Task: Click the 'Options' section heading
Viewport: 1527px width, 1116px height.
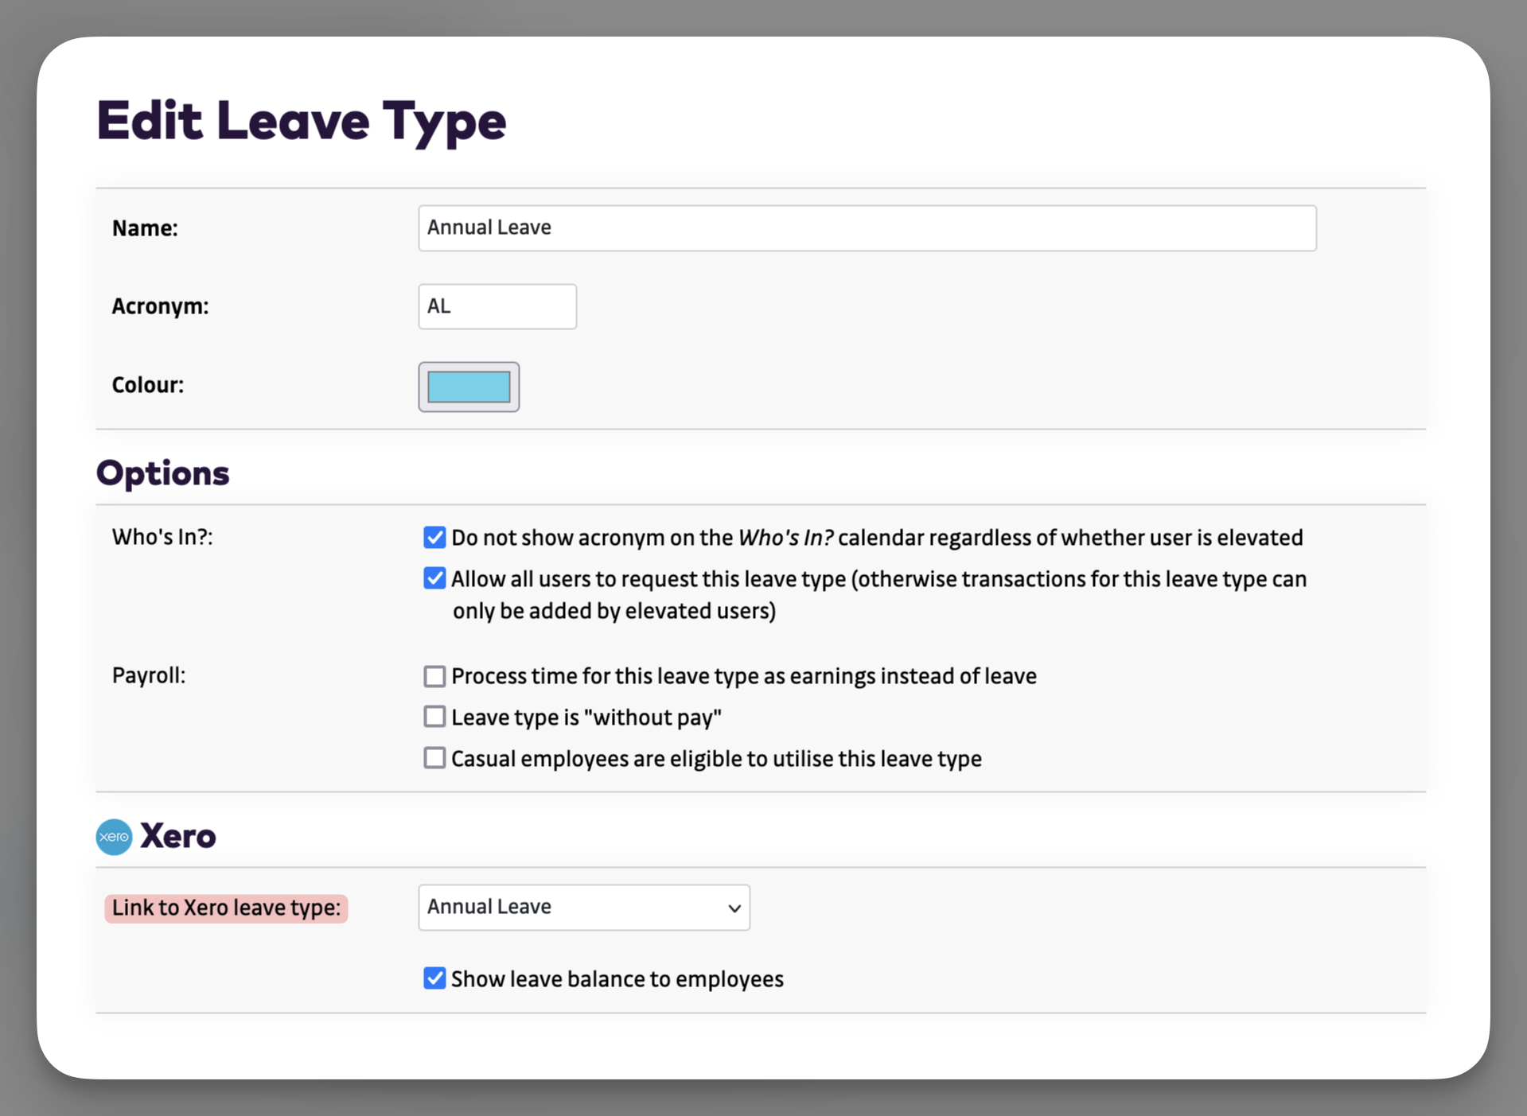Action: (162, 472)
